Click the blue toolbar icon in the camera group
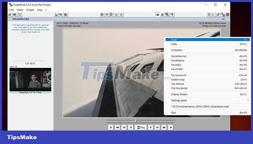This screenshot has height=144, width=253. [x=167, y=15]
